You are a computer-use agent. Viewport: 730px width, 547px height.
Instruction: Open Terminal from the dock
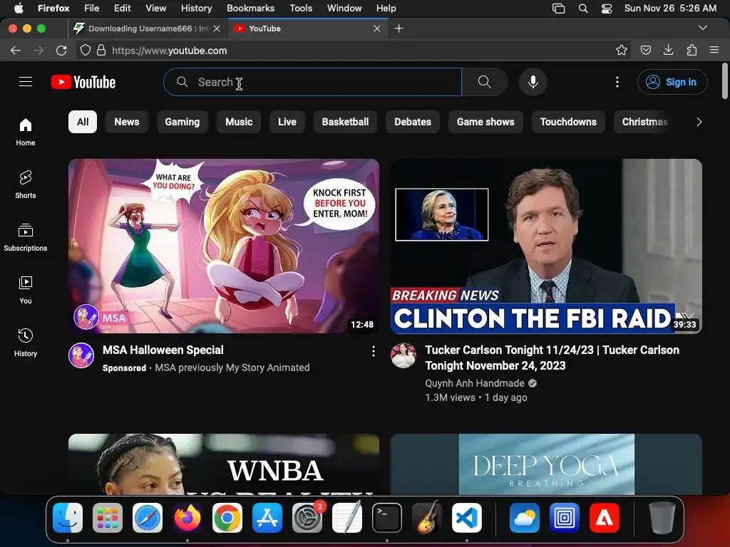[387, 518]
